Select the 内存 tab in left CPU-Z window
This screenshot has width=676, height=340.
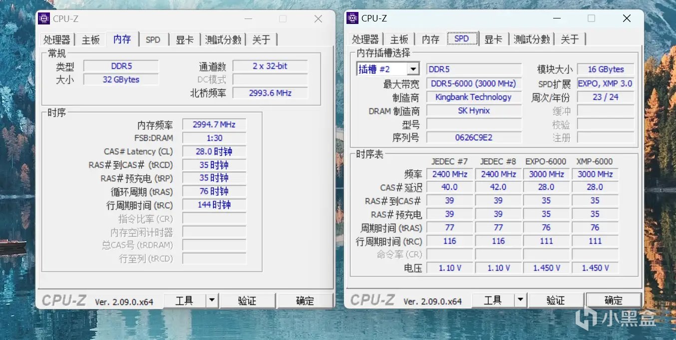(x=122, y=39)
